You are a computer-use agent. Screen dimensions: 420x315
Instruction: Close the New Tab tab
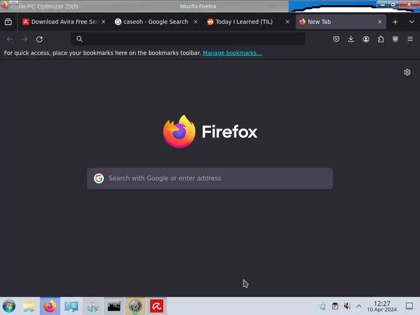pos(380,22)
